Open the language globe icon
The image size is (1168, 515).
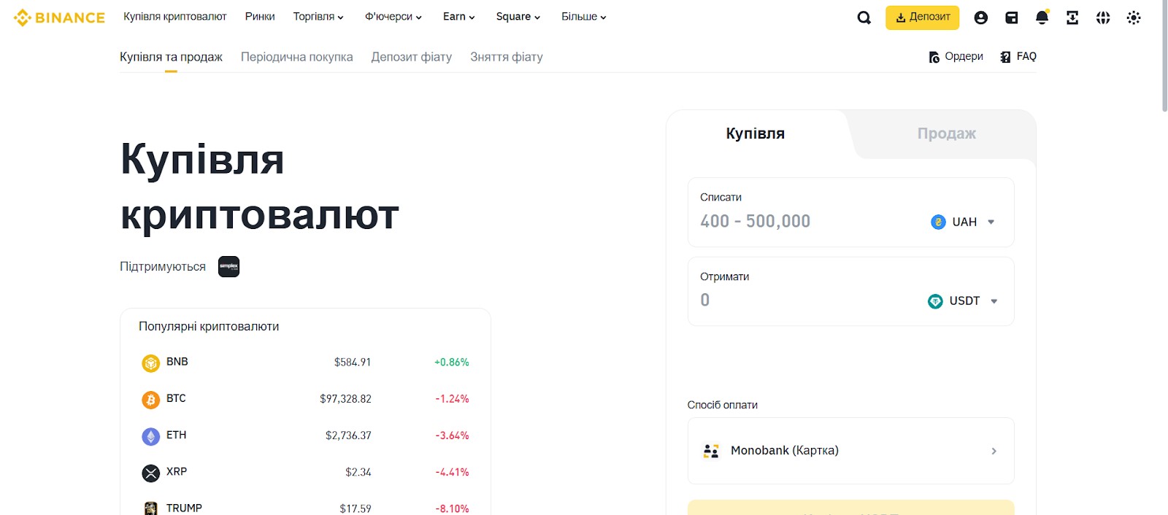point(1103,18)
